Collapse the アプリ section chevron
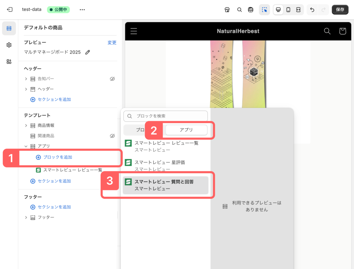This screenshot has height=269, width=354. (x=26, y=146)
